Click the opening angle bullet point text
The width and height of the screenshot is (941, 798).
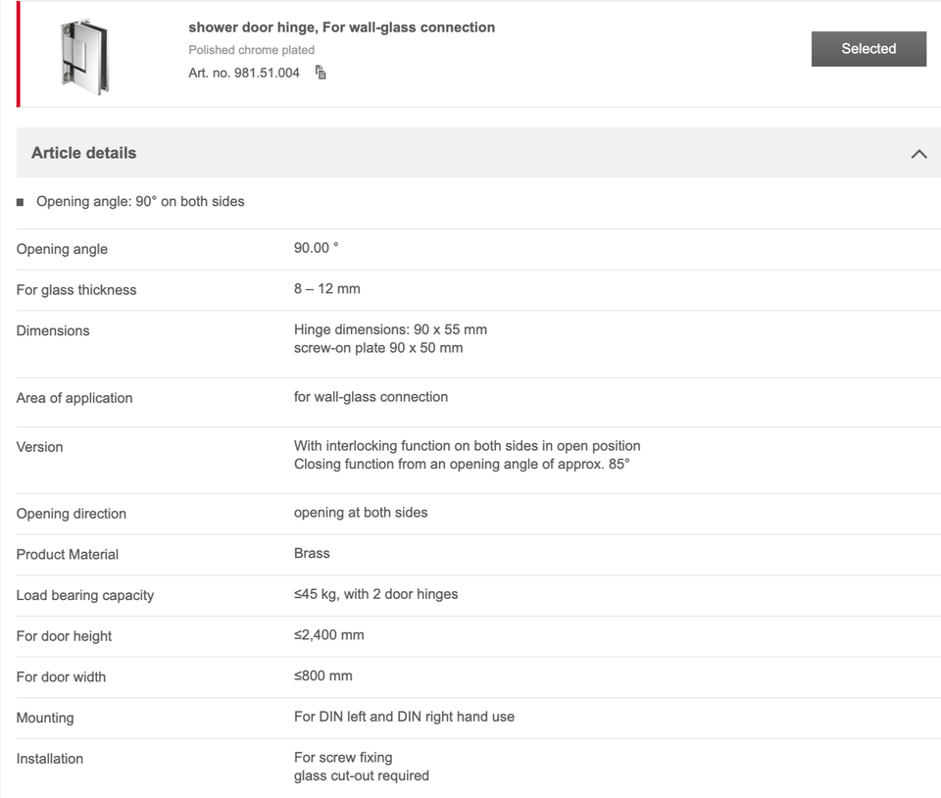tap(140, 201)
